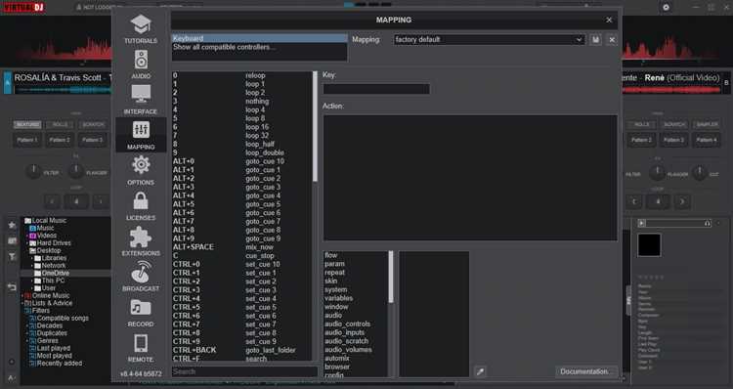Click the deck B Flanger knob
This screenshot has width=733, height=389.
[657, 173]
